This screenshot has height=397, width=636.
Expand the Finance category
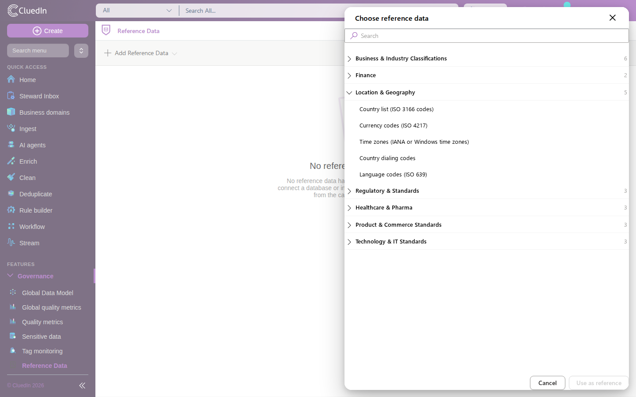486,75
